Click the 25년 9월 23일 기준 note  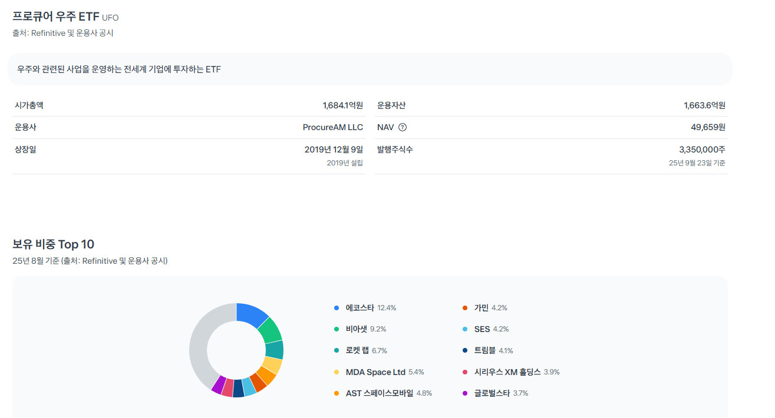[x=697, y=163]
